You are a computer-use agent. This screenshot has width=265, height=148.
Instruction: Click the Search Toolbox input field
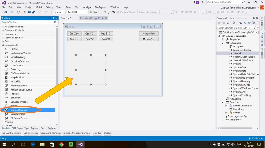pyautogui.click(x=27, y=22)
